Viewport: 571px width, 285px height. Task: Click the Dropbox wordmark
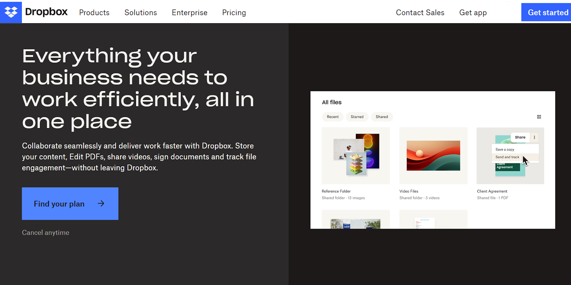click(x=46, y=12)
